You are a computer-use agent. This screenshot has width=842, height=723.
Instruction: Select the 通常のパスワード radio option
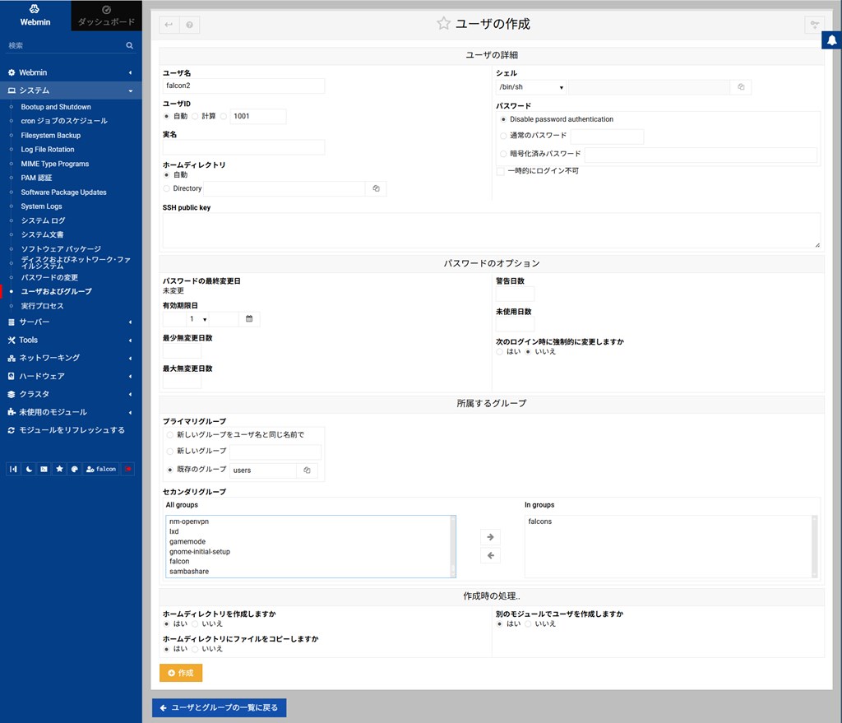point(503,136)
